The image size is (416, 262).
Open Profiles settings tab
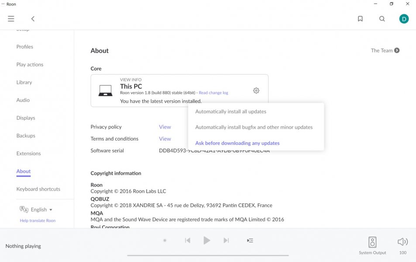pyautogui.click(x=25, y=47)
